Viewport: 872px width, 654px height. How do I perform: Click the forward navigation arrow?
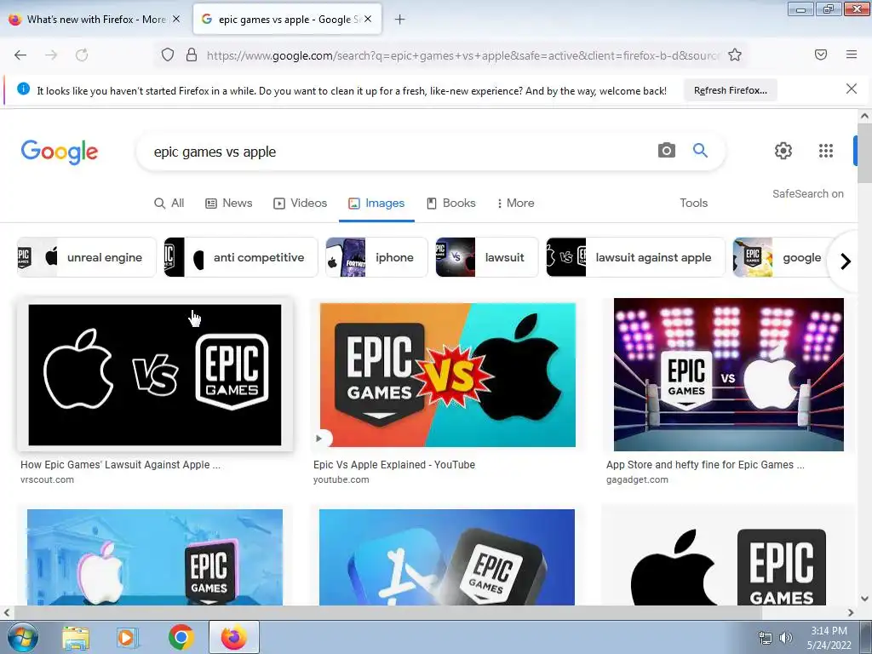(51, 54)
